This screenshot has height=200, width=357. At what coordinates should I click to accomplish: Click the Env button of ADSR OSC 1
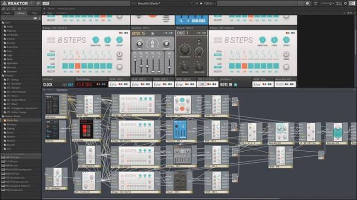pos(113,84)
